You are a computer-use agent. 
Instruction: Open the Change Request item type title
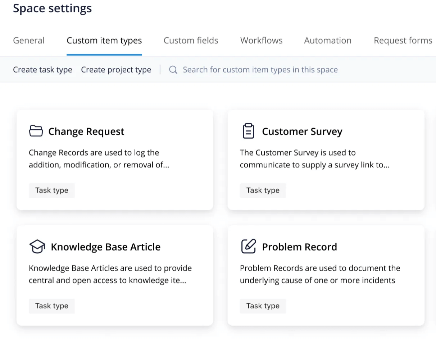[x=86, y=132]
